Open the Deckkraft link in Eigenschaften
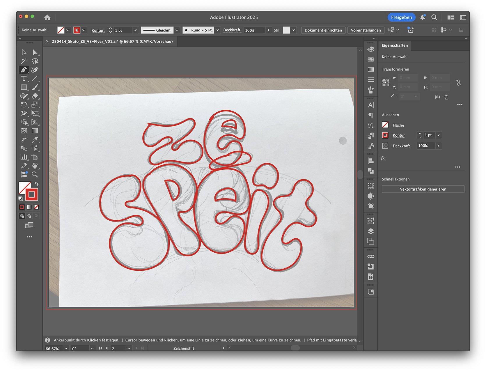 [401, 146]
